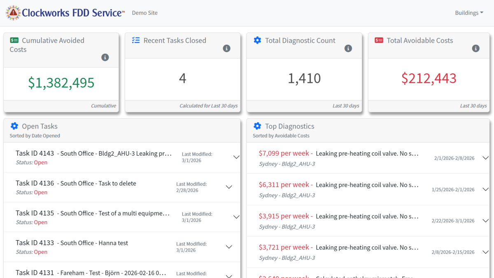Click the Leaking pre-heating coil valve diagnostic link
494x278 pixels.
366,153
